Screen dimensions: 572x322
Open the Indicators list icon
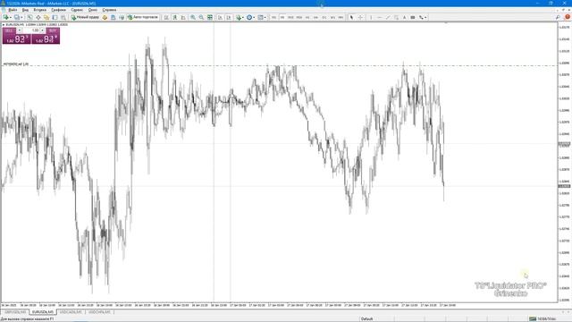click(x=239, y=17)
